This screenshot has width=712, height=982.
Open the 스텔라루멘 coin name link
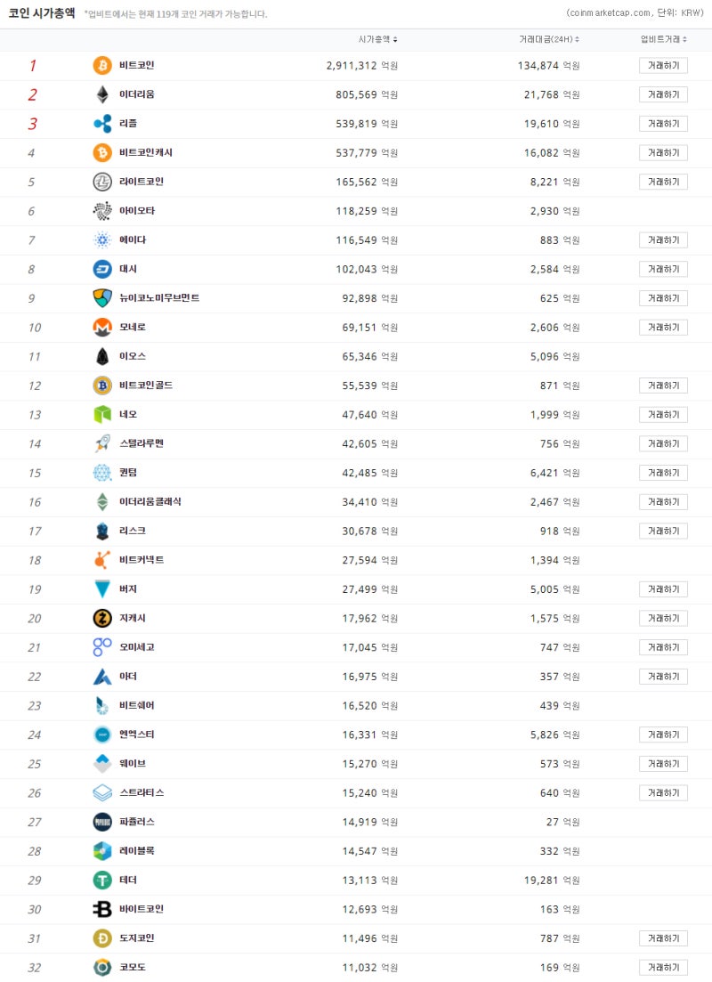pyautogui.click(x=142, y=443)
